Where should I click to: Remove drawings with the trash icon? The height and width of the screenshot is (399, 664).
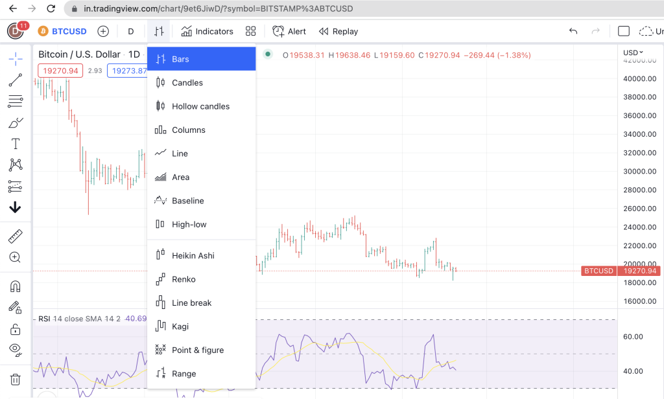click(x=16, y=380)
